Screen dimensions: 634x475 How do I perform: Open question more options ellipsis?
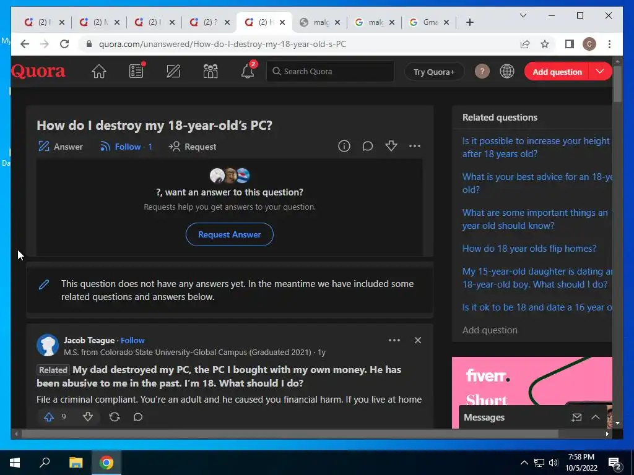coord(415,146)
